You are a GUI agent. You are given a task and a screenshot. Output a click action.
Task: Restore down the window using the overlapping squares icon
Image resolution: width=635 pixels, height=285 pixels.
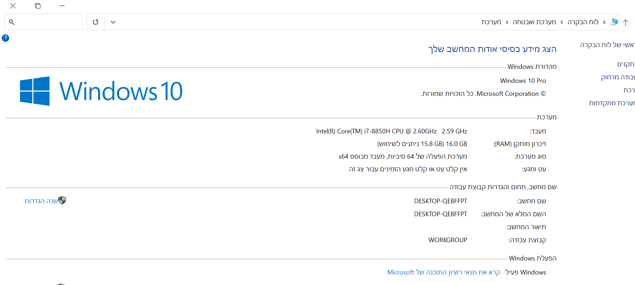38,6
